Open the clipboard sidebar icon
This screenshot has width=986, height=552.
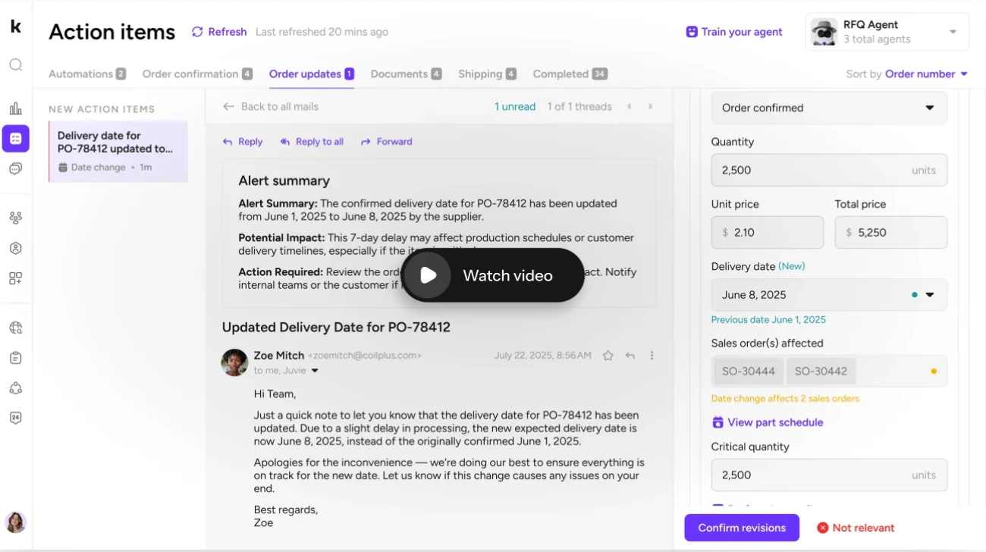coord(16,358)
